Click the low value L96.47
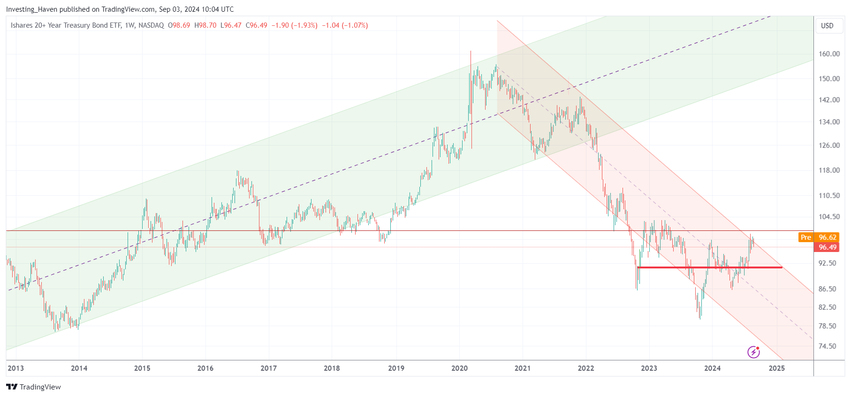 231,25
